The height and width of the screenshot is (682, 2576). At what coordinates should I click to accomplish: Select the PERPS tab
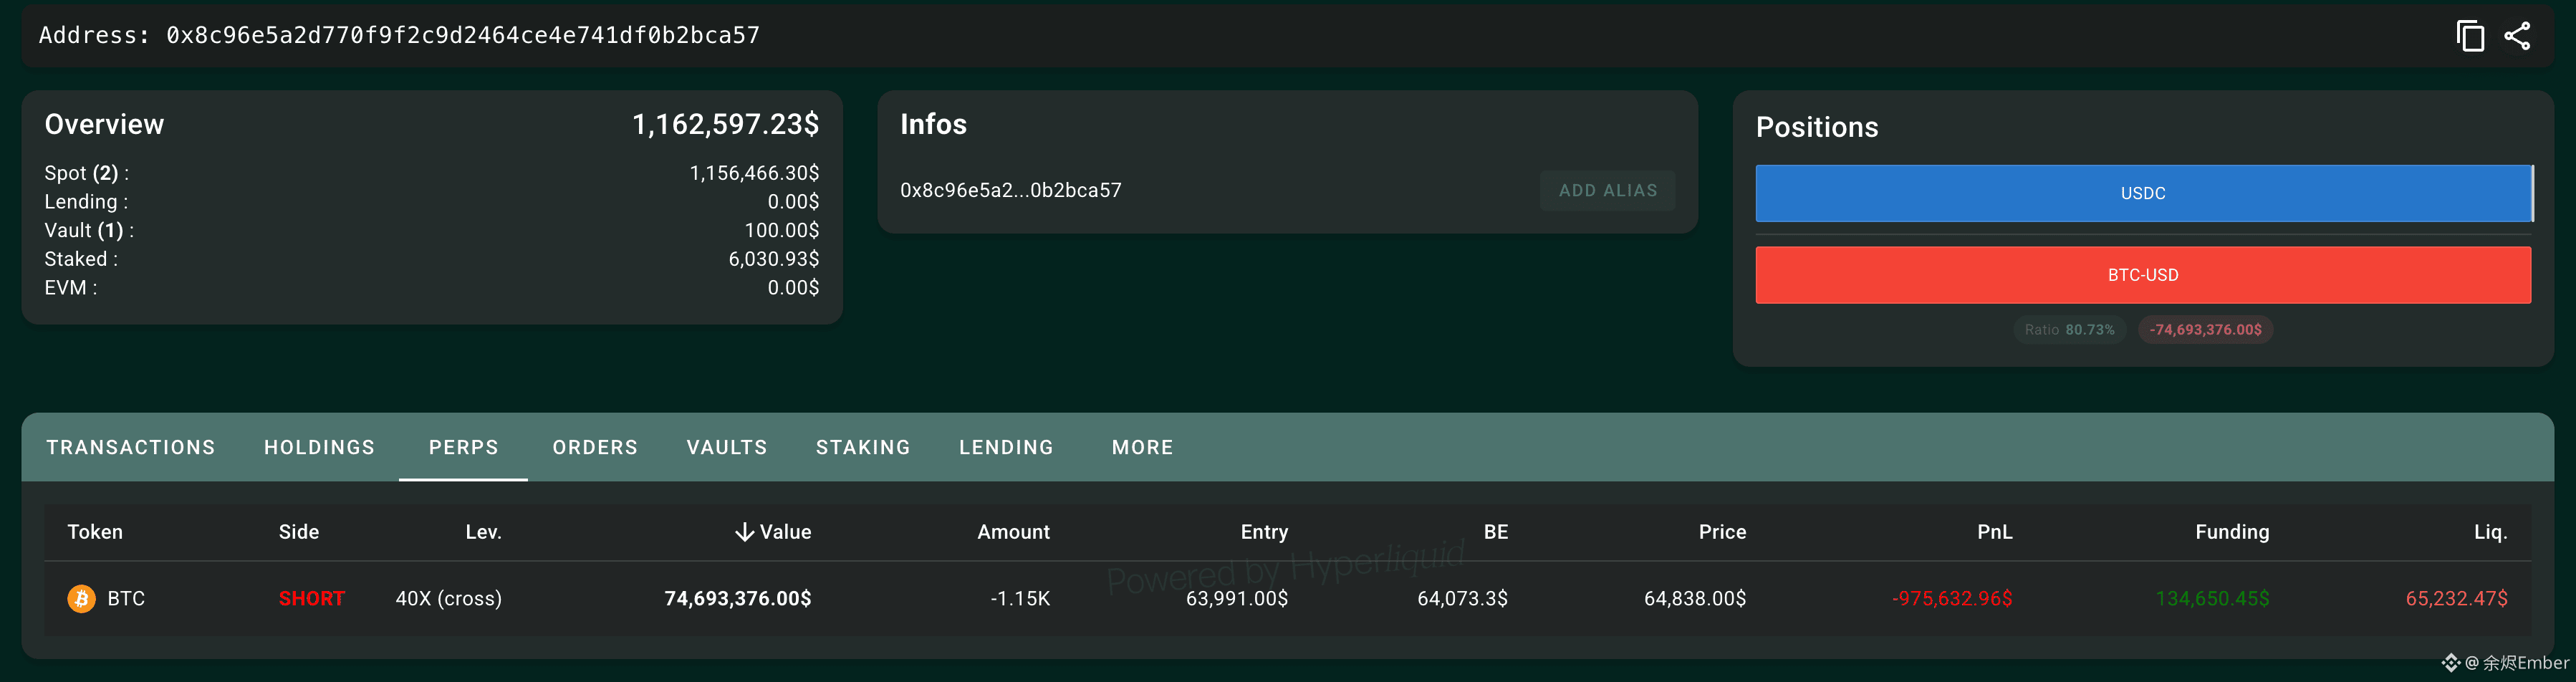click(x=463, y=447)
